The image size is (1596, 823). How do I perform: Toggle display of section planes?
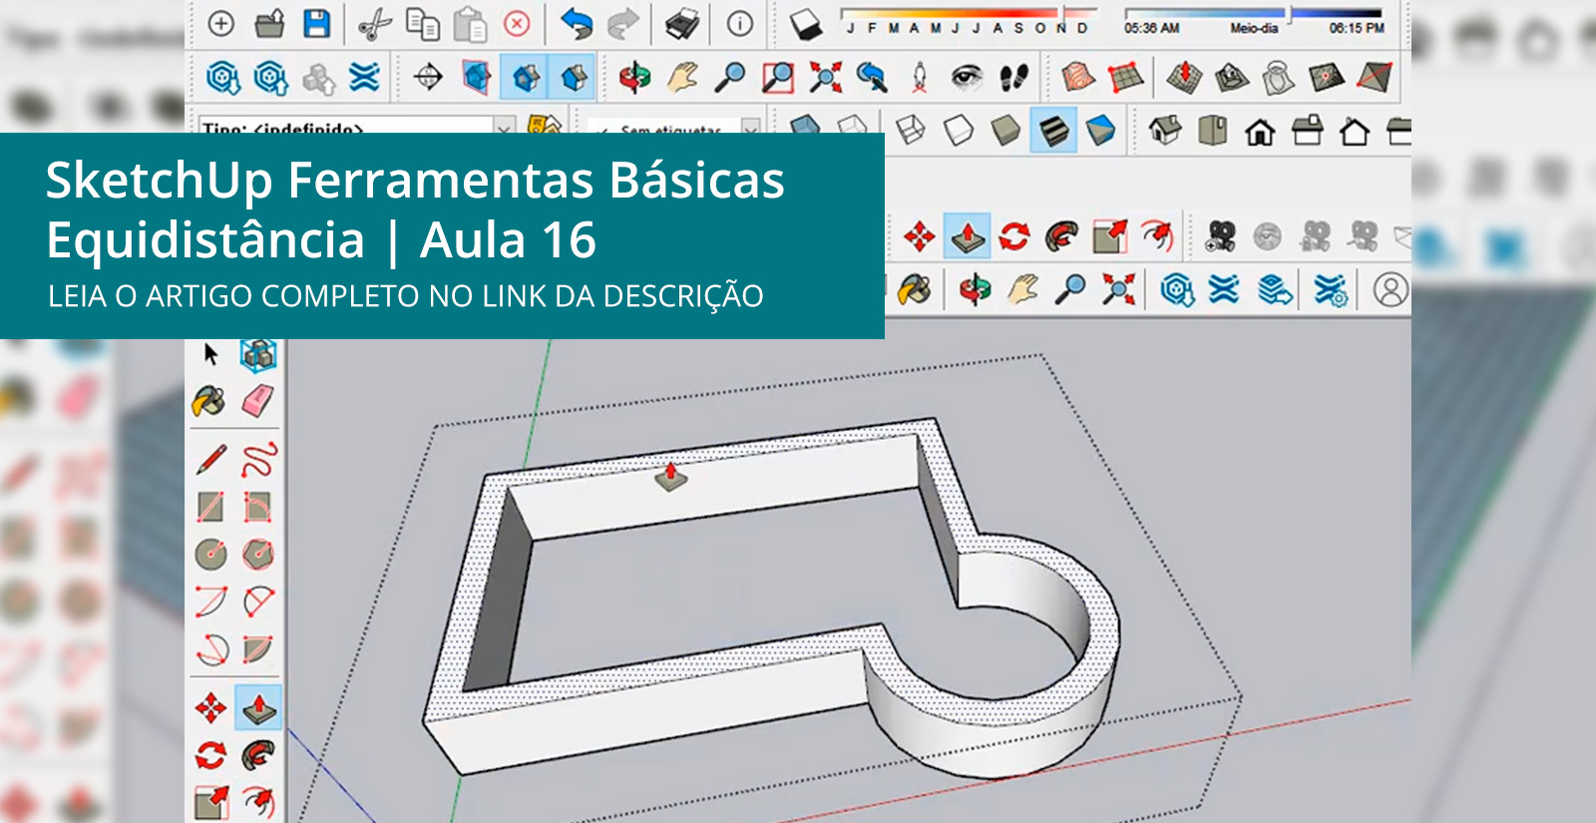[477, 77]
